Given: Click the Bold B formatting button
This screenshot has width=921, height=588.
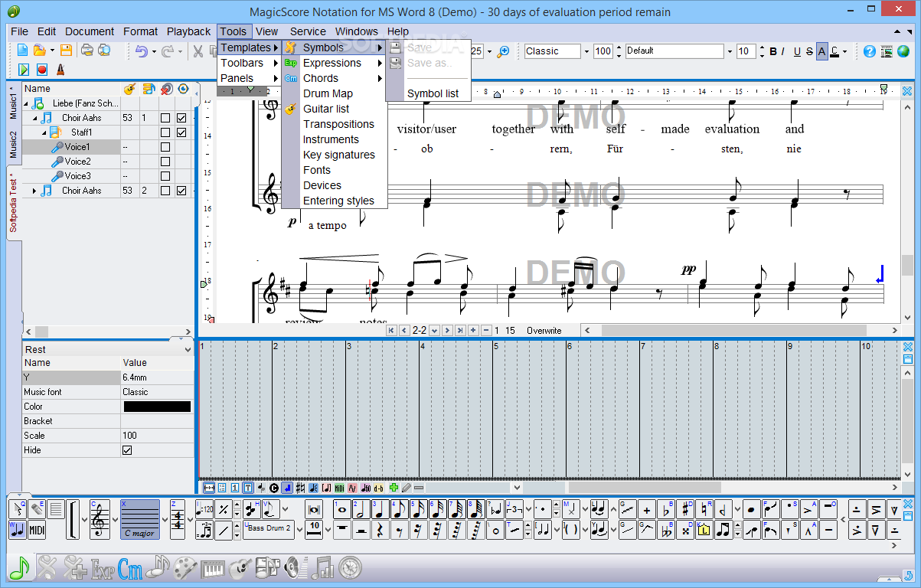Looking at the screenshot, I should click(x=772, y=51).
